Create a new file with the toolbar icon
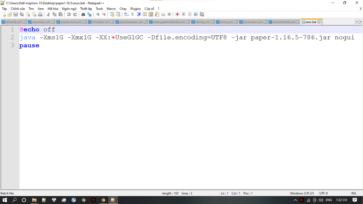This screenshot has height=204, width=363. 3,14
